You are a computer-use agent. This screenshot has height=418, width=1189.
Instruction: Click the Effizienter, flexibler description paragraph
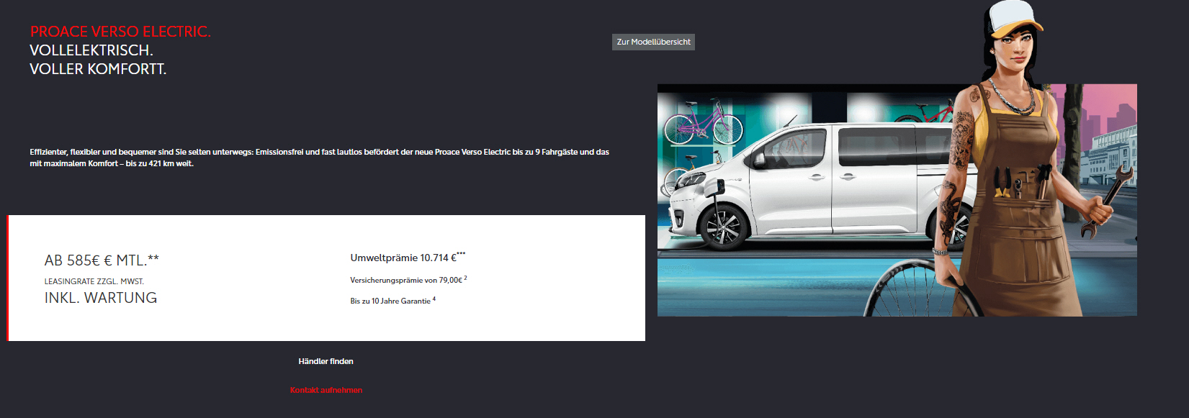click(319, 158)
